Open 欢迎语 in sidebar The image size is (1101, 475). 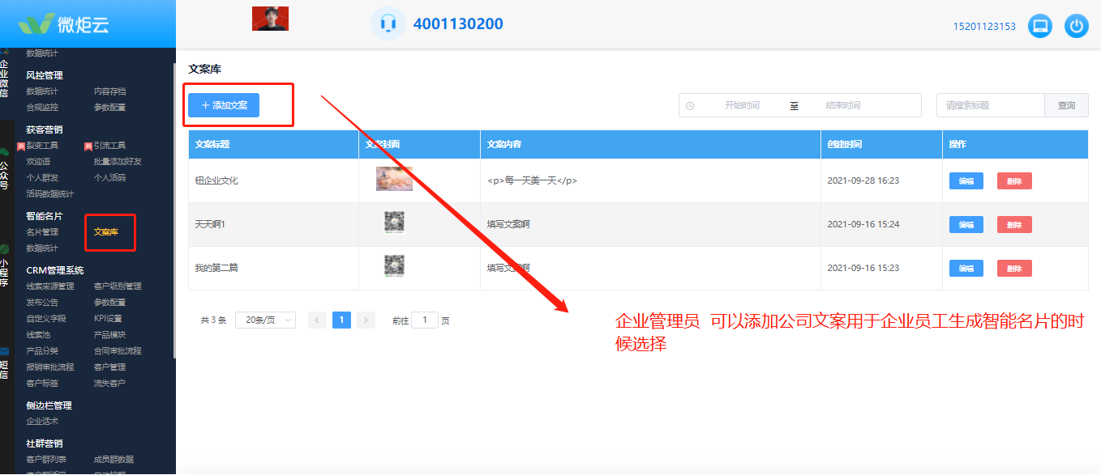coord(38,161)
